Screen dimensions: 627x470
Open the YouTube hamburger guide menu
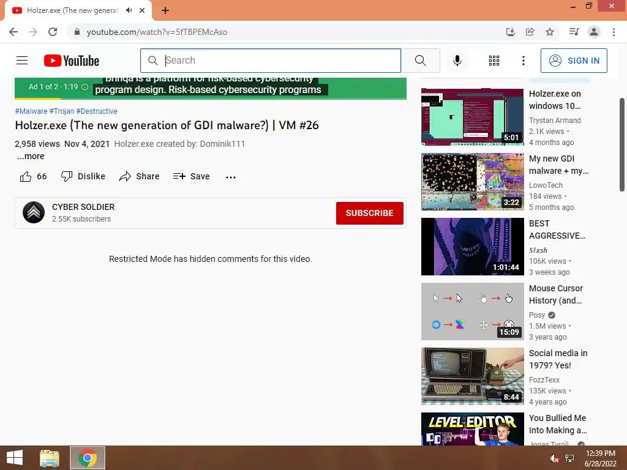tap(22, 61)
